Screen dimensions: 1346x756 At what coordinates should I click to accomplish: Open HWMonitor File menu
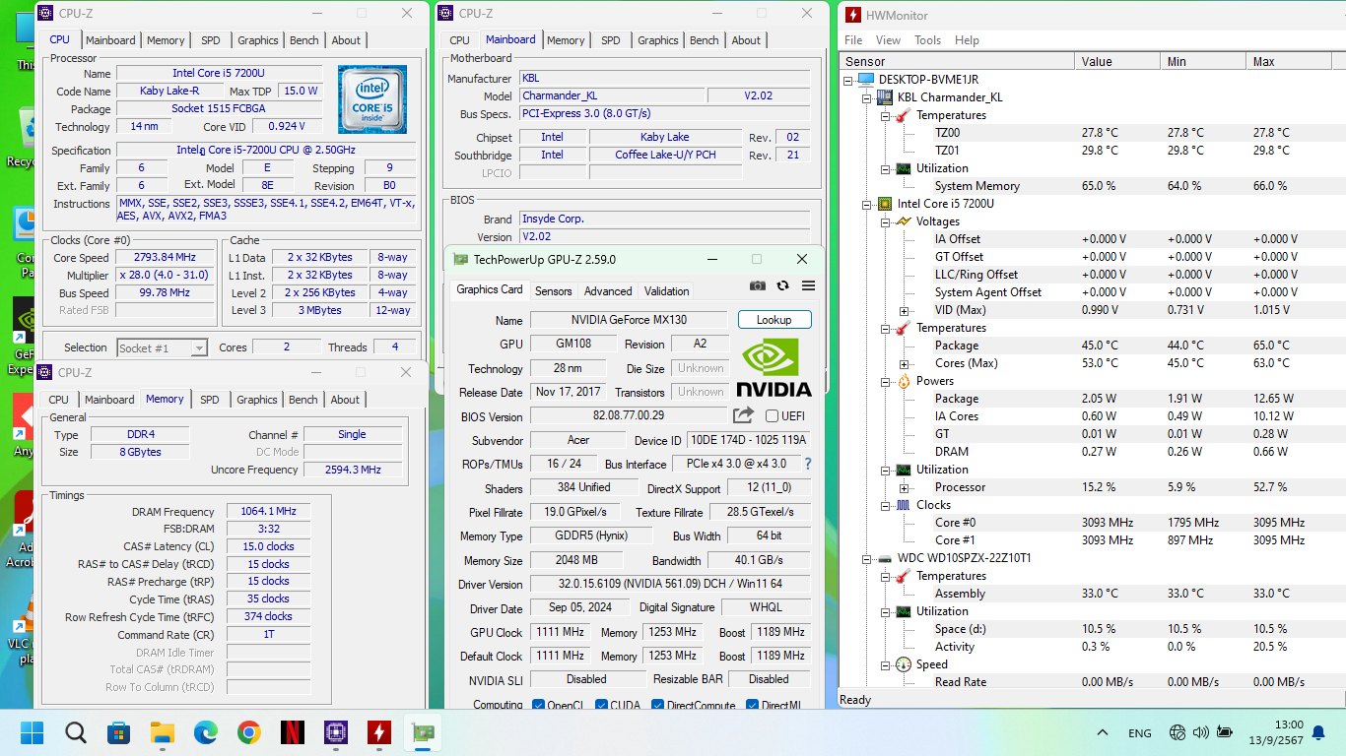[853, 40]
